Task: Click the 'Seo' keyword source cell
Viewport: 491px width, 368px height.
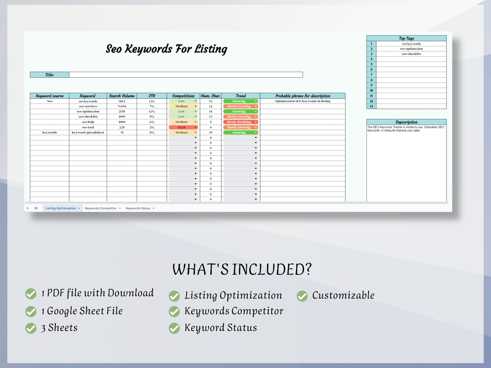Action: [49, 101]
